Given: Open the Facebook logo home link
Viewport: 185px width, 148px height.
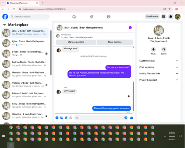Looking at the screenshot, I should click(x=5, y=17).
